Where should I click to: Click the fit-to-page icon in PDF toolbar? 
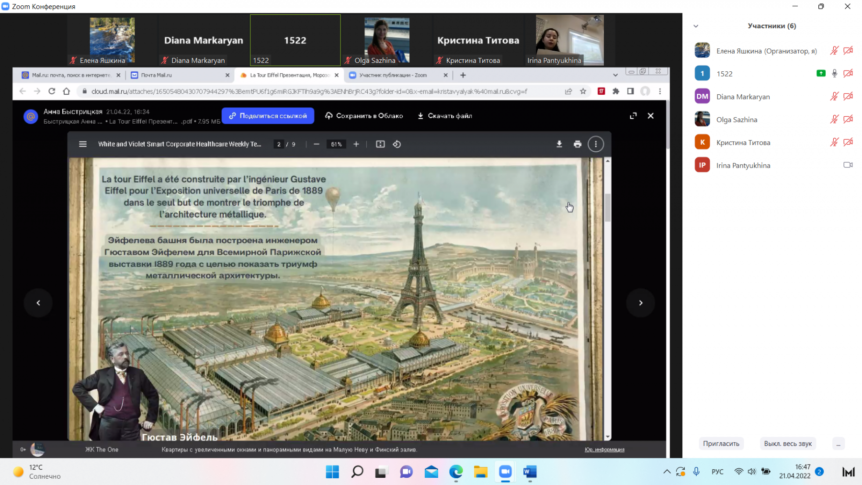click(x=380, y=144)
